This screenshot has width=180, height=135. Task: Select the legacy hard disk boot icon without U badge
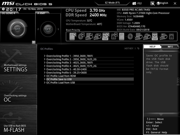[122, 36]
